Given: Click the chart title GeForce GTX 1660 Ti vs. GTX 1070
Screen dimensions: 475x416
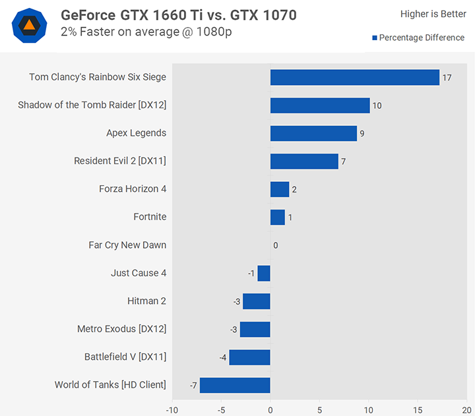Looking at the screenshot, I should pyautogui.click(x=179, y=15).
